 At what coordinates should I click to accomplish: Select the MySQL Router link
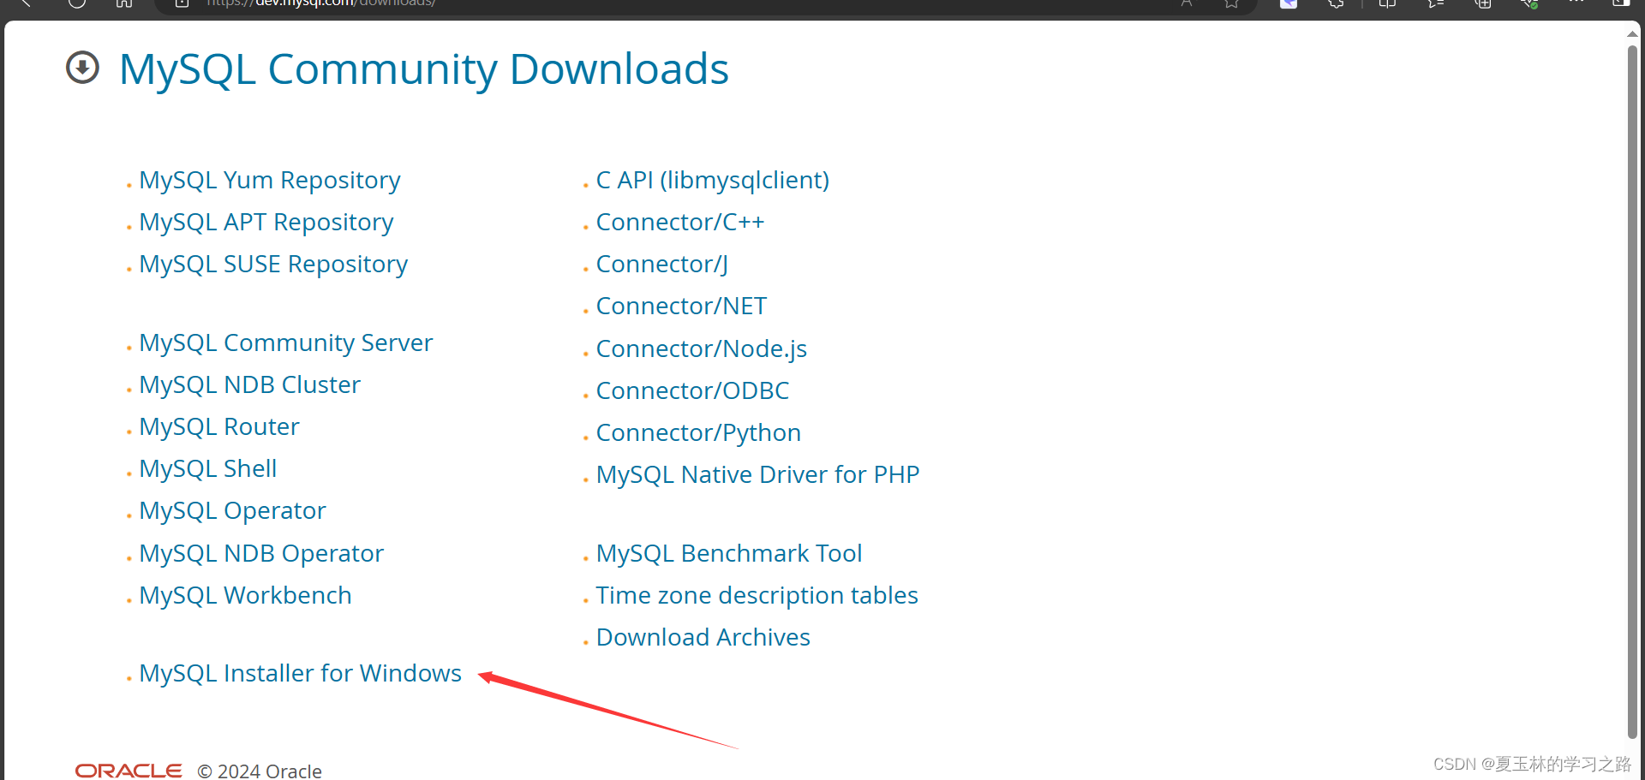218,427
